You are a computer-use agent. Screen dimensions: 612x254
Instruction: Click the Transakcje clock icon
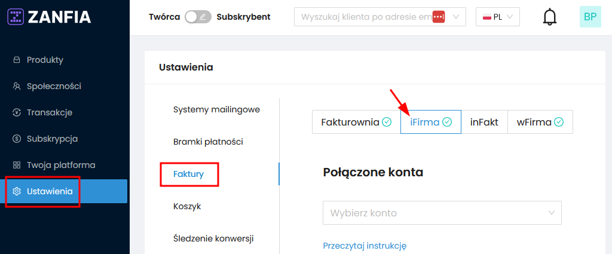[17, 112]
